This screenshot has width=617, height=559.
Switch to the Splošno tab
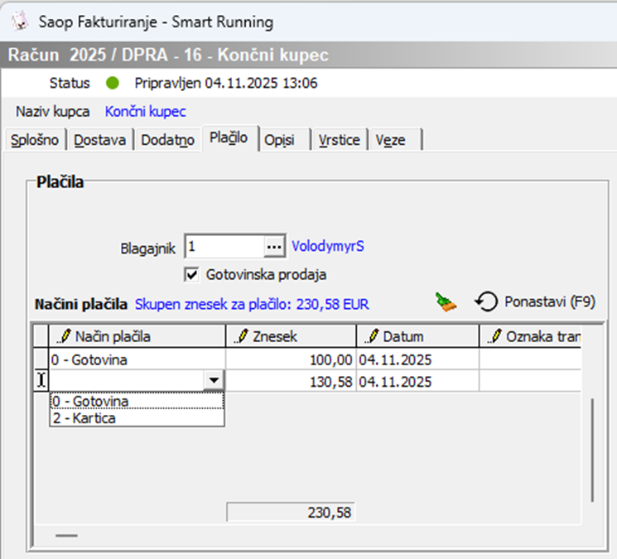click(x=35, y=140)
